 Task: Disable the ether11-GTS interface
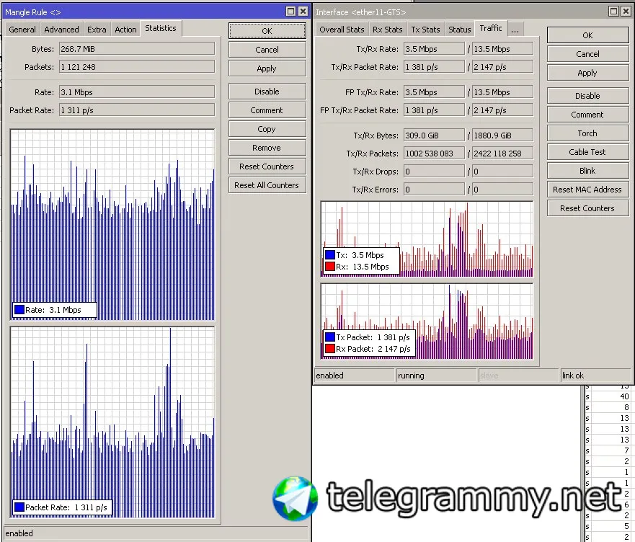[587, 96]
